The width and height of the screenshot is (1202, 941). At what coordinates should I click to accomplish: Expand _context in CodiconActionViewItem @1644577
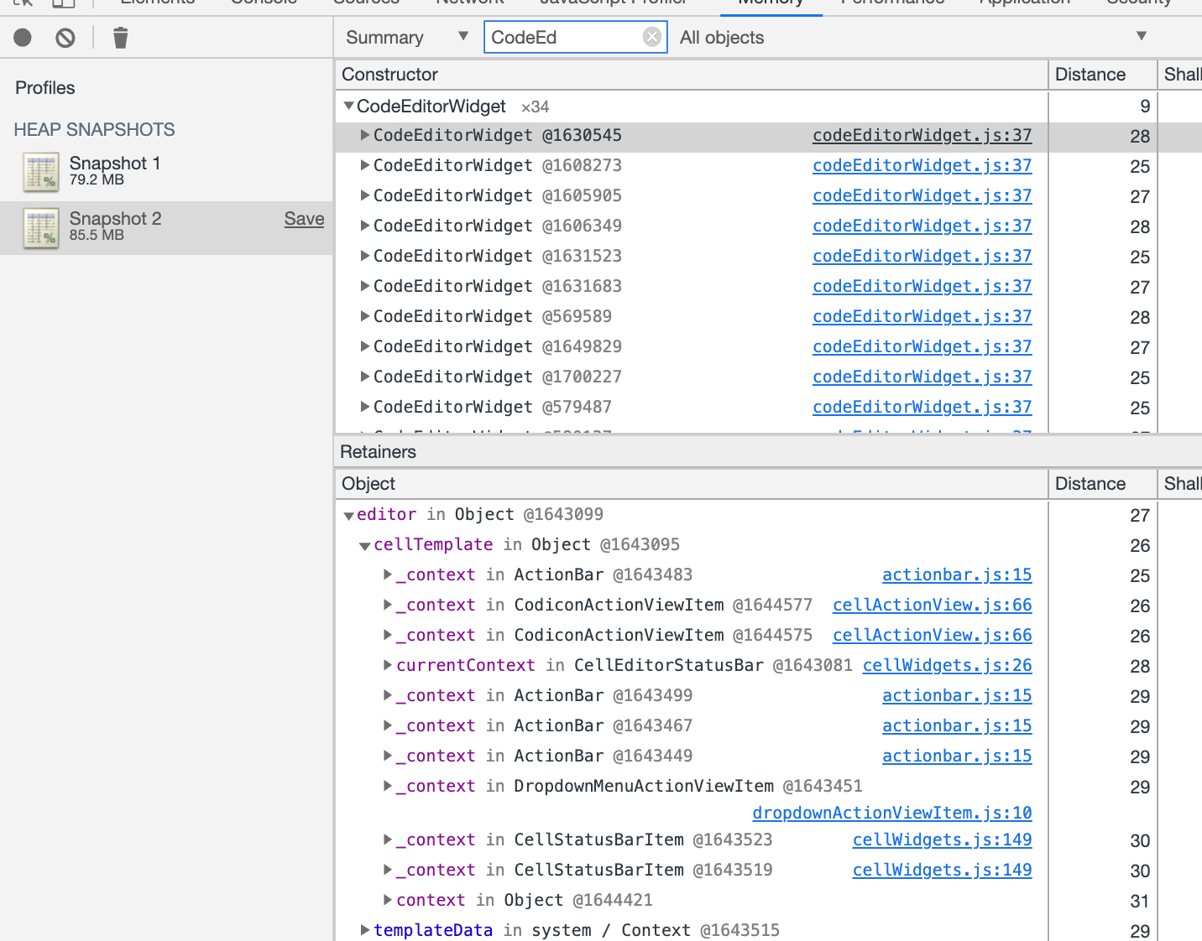pyautogui.click(x=386, y=605)
